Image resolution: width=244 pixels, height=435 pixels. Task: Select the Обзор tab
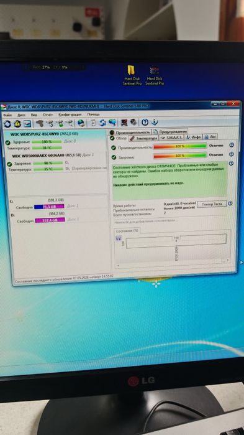119,138
